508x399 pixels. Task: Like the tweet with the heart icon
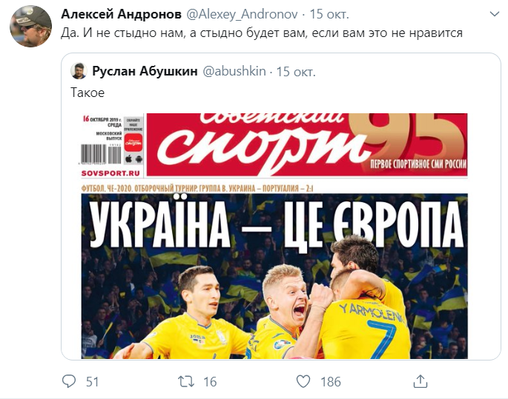303,381
